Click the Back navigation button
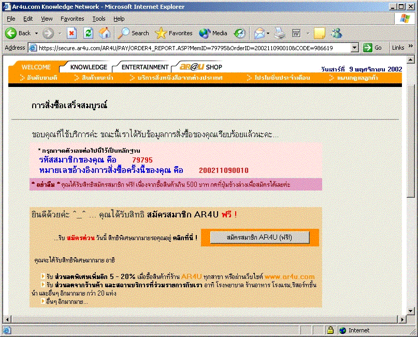Image resolution: width=418 pixels, height=337 pixels. 18,33
